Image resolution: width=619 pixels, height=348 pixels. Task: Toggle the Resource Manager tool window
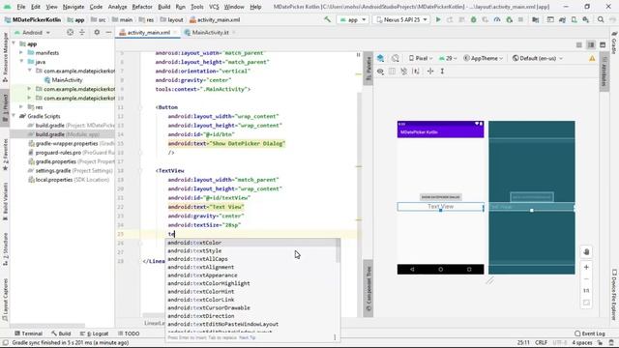click(x=5, y=57)
